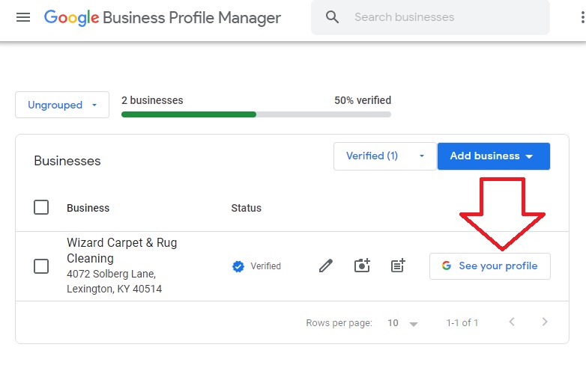Go to next page arrow

click(545, 322)
